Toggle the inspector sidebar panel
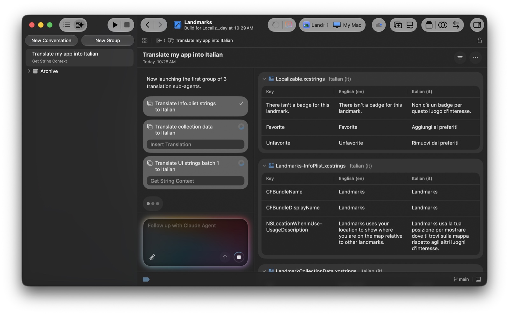The height and width of the screenshot is (315, 509). [477, 25]
